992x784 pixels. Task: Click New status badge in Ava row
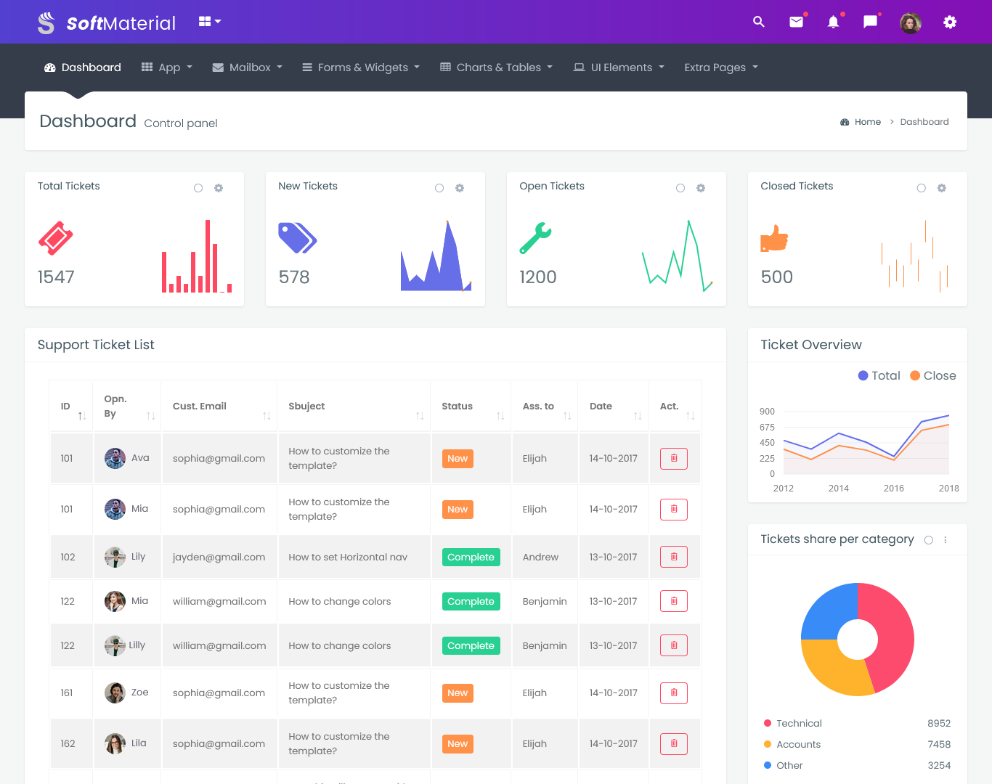point(458,459)
